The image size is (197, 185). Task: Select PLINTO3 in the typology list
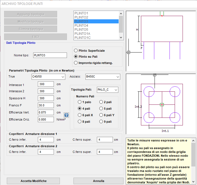coord(96,21)
